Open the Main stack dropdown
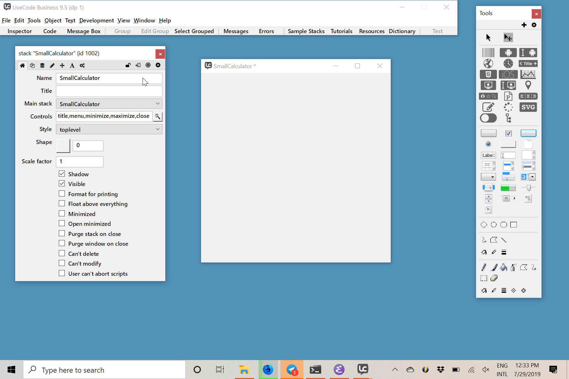 [109, 104]
